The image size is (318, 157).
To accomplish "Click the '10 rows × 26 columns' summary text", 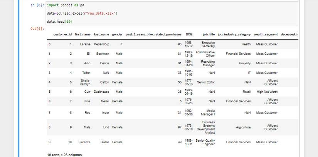I will (64, 155).
